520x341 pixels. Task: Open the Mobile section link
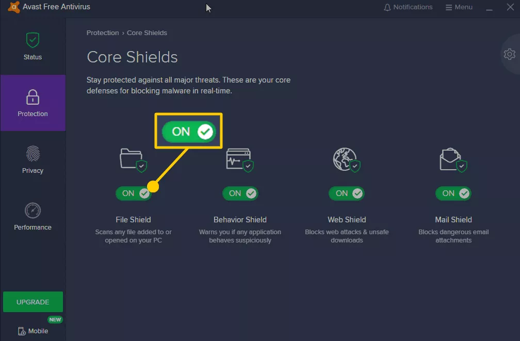[33, 331]
